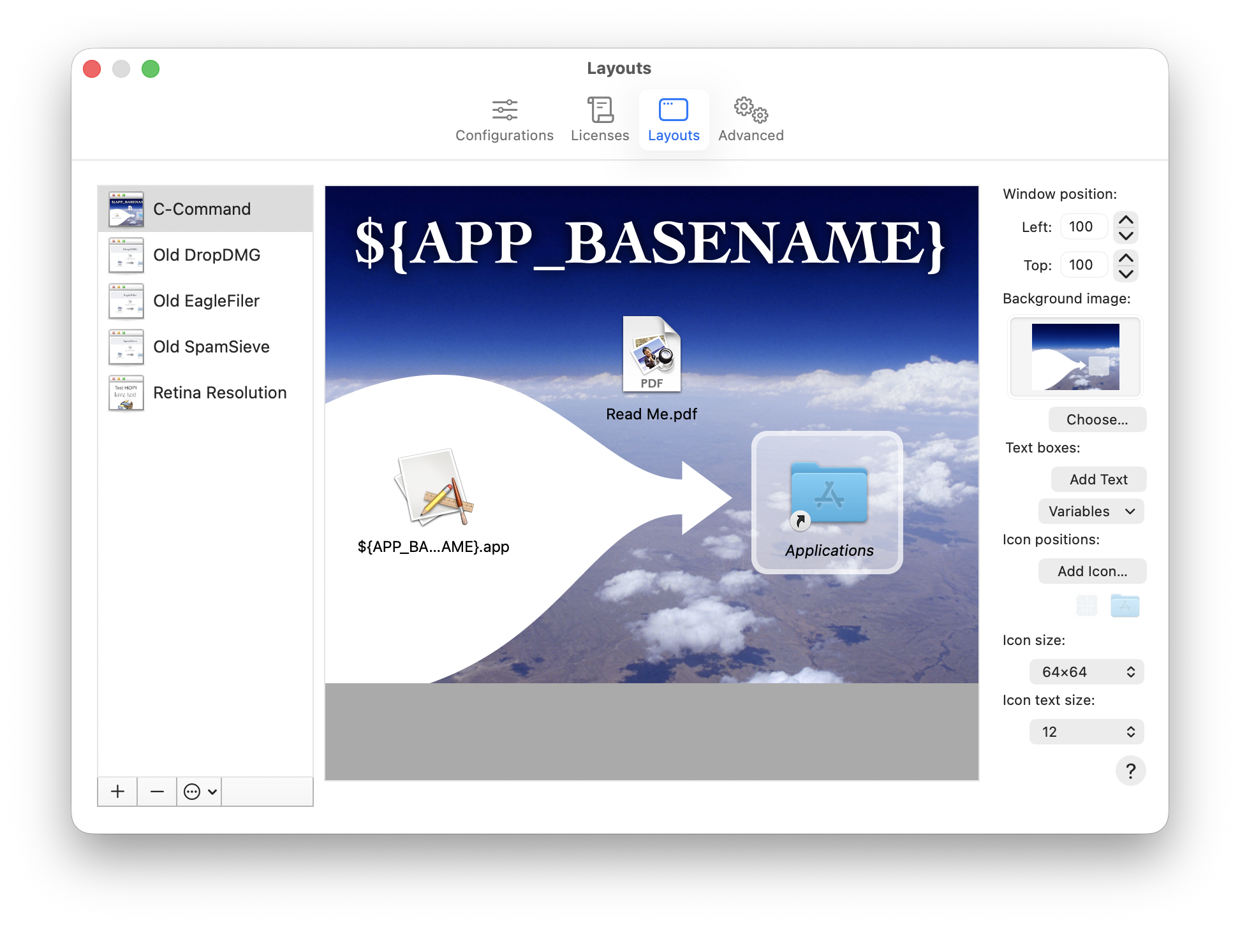Click Choose to pick a background image
1240x928 pixels.
coord(1097,419)
